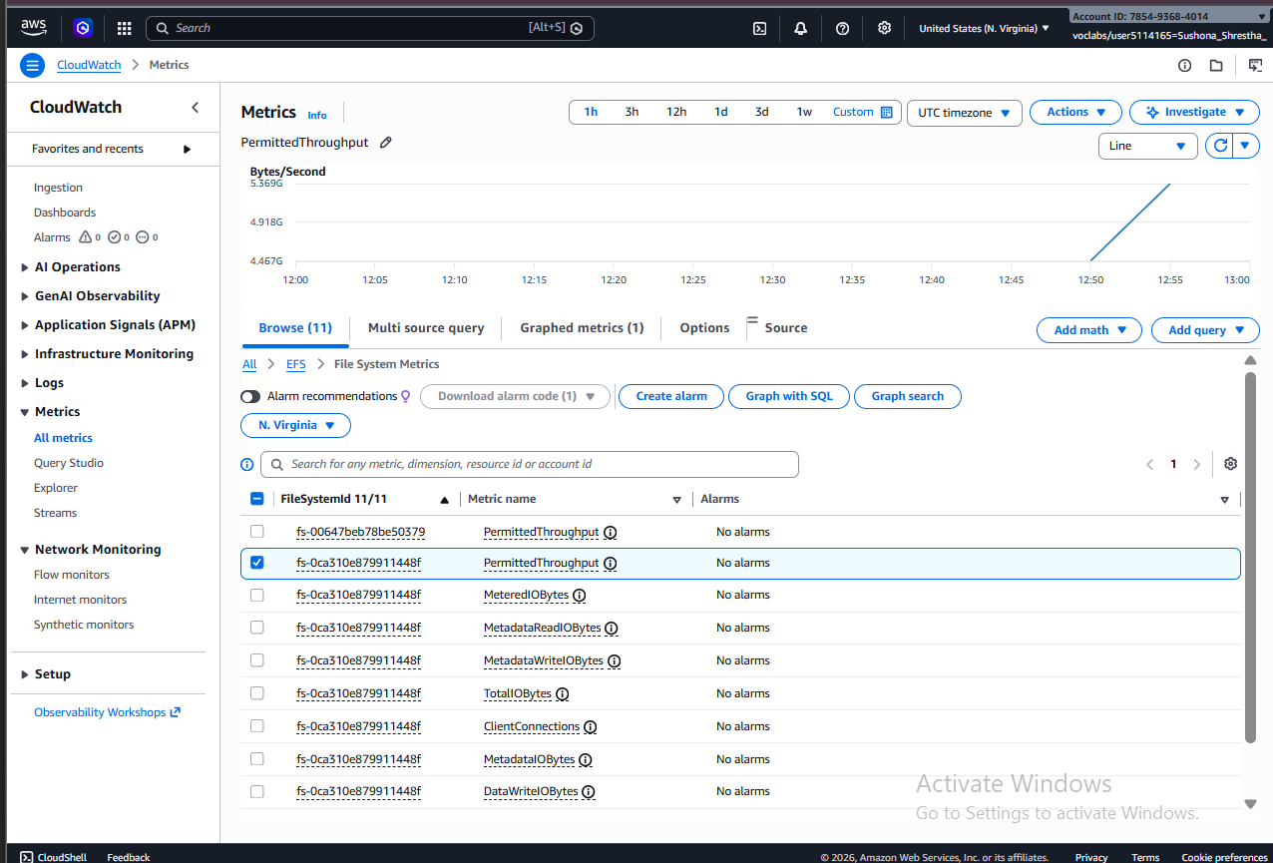Open table preferences gear icon
This screenshot has height=863, width=1273.
[1230, 464]
